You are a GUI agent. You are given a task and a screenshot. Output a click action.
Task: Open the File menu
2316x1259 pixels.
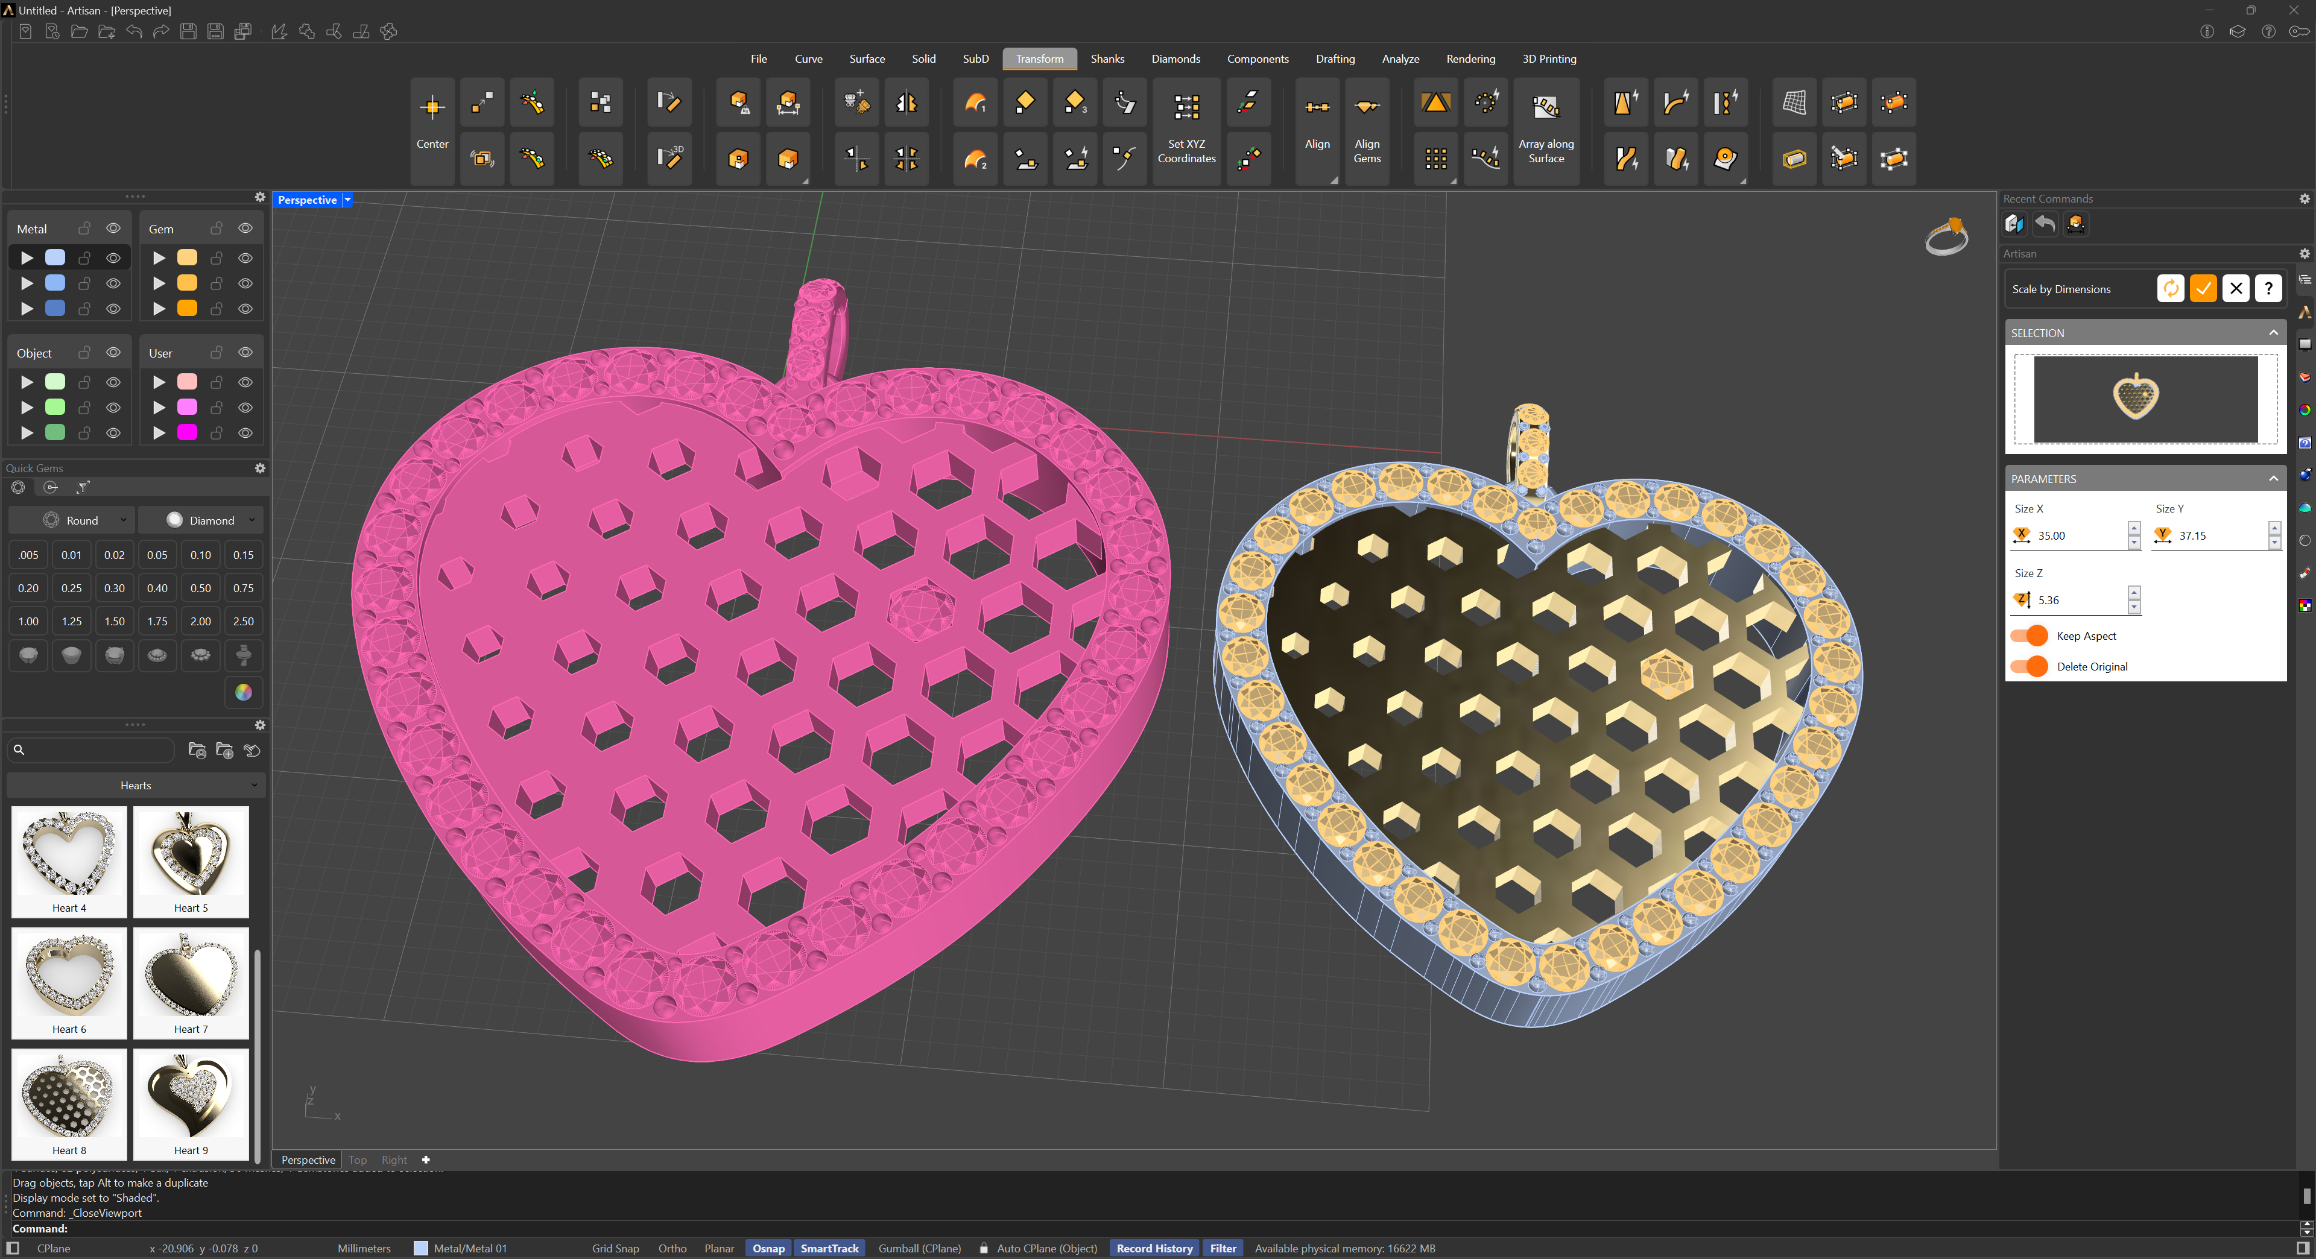[759, 58]
